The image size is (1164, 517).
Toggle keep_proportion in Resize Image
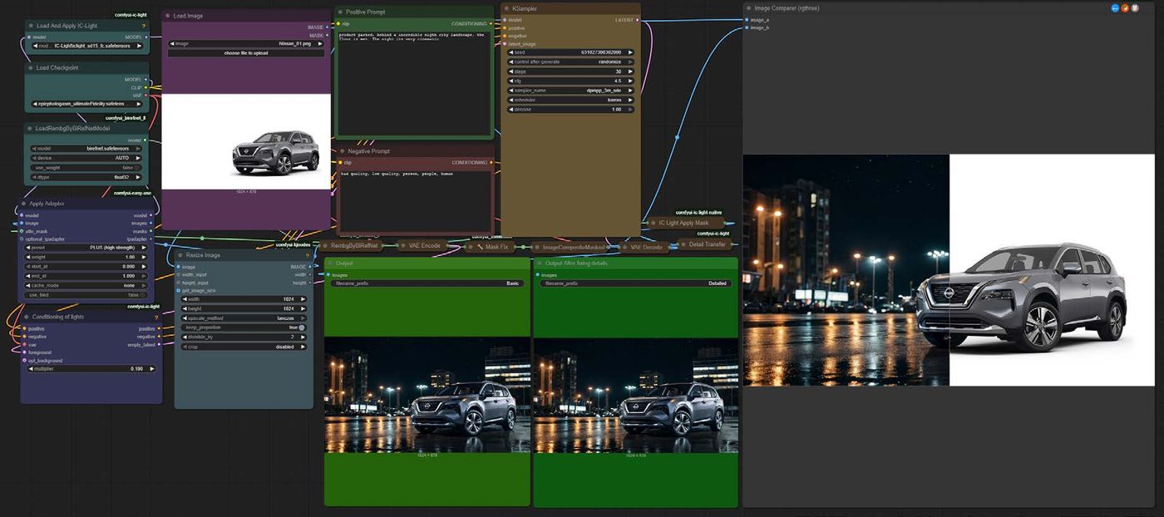tap(242, 327)
